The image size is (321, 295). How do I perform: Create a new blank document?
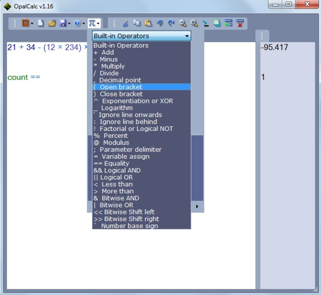41,23
